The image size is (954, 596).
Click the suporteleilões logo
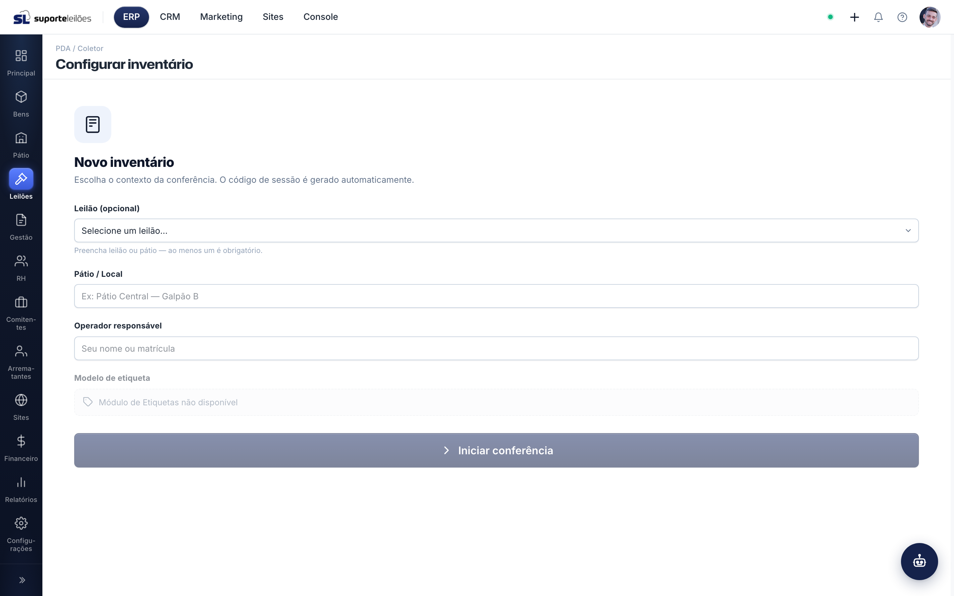(x=52, y=17)
